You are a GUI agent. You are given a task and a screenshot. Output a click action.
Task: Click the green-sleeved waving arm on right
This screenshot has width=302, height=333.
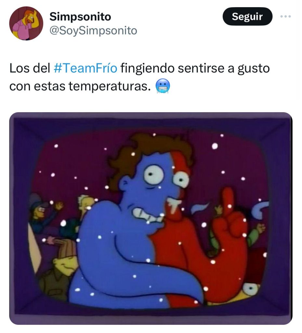(x=256, y=235)
